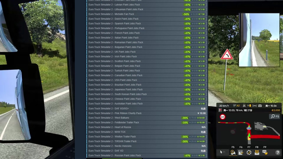
Task: Select Scottish Paint Jobs Pack row
Action: pos(147,61)
